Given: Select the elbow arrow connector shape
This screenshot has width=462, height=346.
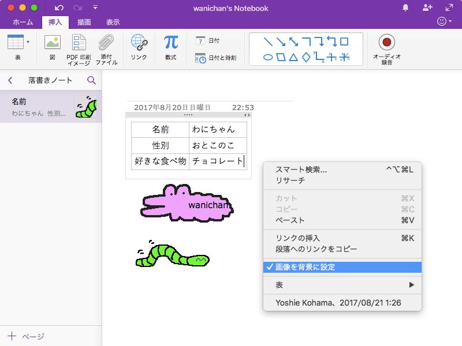Looking at the screenshot, I should [319, 42].
